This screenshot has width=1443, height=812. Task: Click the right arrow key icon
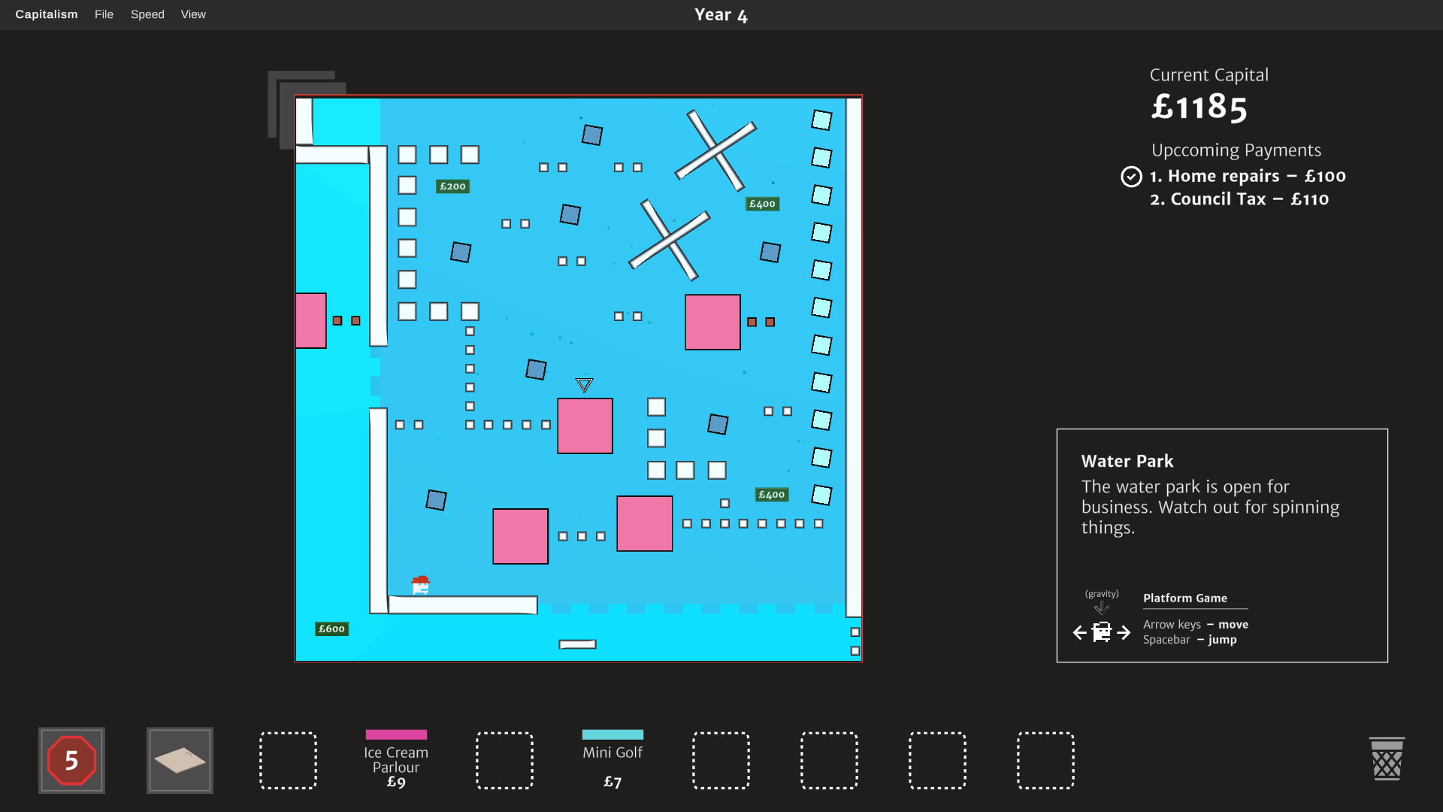coord(1124,633)
